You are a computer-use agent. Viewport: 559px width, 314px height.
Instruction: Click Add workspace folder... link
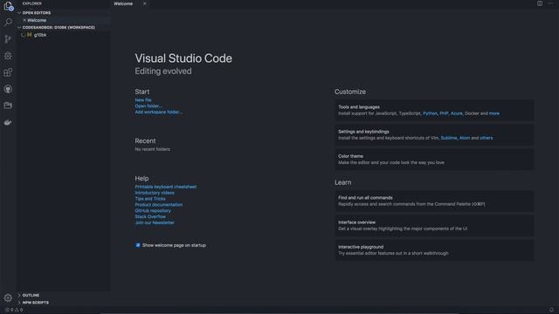click(159, 112)
